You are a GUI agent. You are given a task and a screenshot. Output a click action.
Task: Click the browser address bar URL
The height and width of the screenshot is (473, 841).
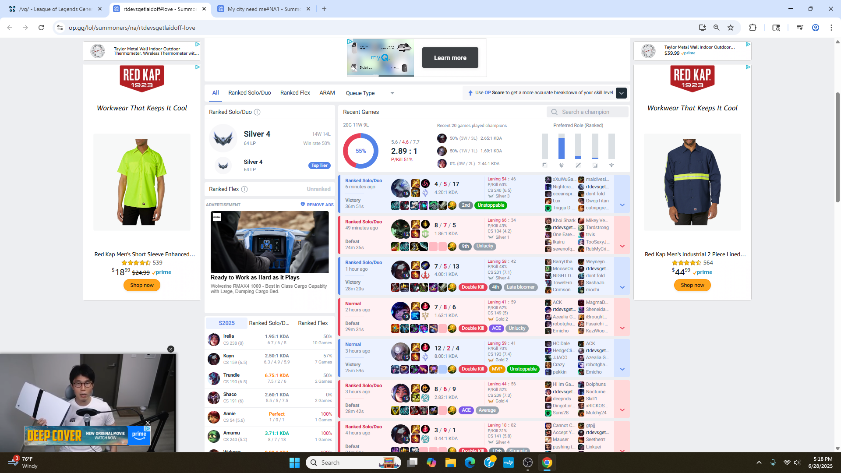132,28
